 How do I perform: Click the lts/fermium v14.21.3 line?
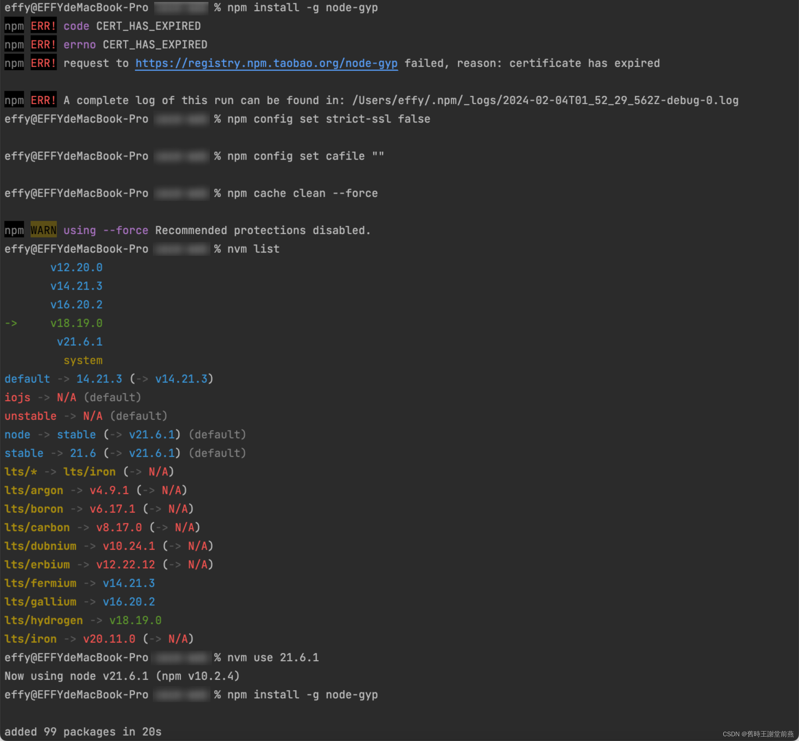pyautogui.click(x=79, y=583)
